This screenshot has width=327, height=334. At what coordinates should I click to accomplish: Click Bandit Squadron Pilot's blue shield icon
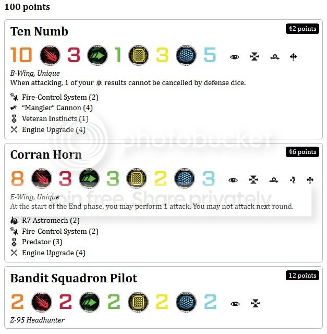184,302
